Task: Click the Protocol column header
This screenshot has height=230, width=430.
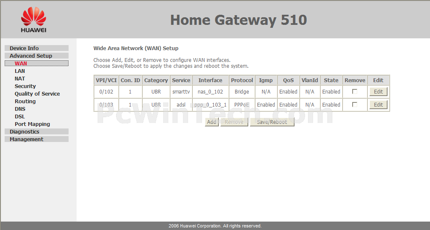Action: pos(242,80)
